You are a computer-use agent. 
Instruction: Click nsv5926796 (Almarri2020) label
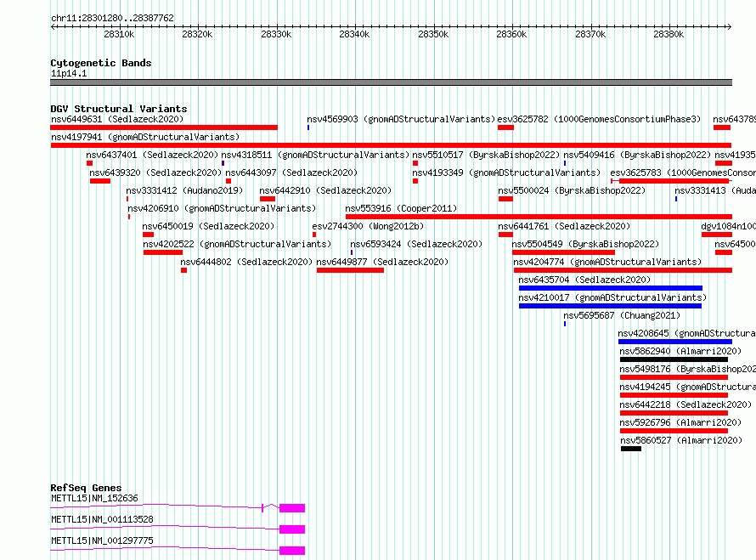[x=680, y=422]
